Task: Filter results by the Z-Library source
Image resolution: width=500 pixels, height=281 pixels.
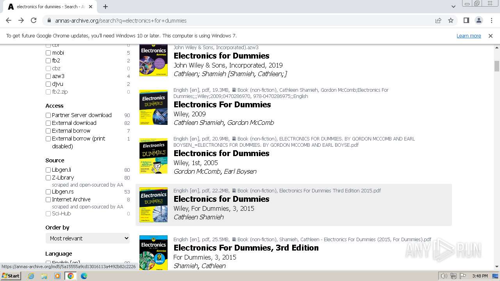Action: (48, 178)
